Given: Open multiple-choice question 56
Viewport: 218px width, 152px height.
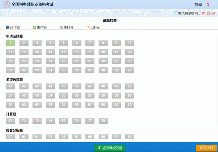Looking at the screenshot, I should 77,96.
